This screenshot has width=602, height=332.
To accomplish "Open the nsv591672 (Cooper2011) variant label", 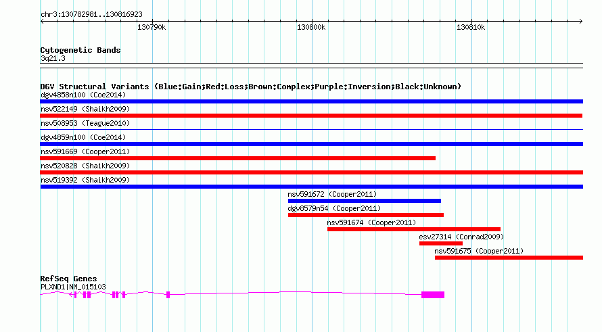I will point(333,194).
